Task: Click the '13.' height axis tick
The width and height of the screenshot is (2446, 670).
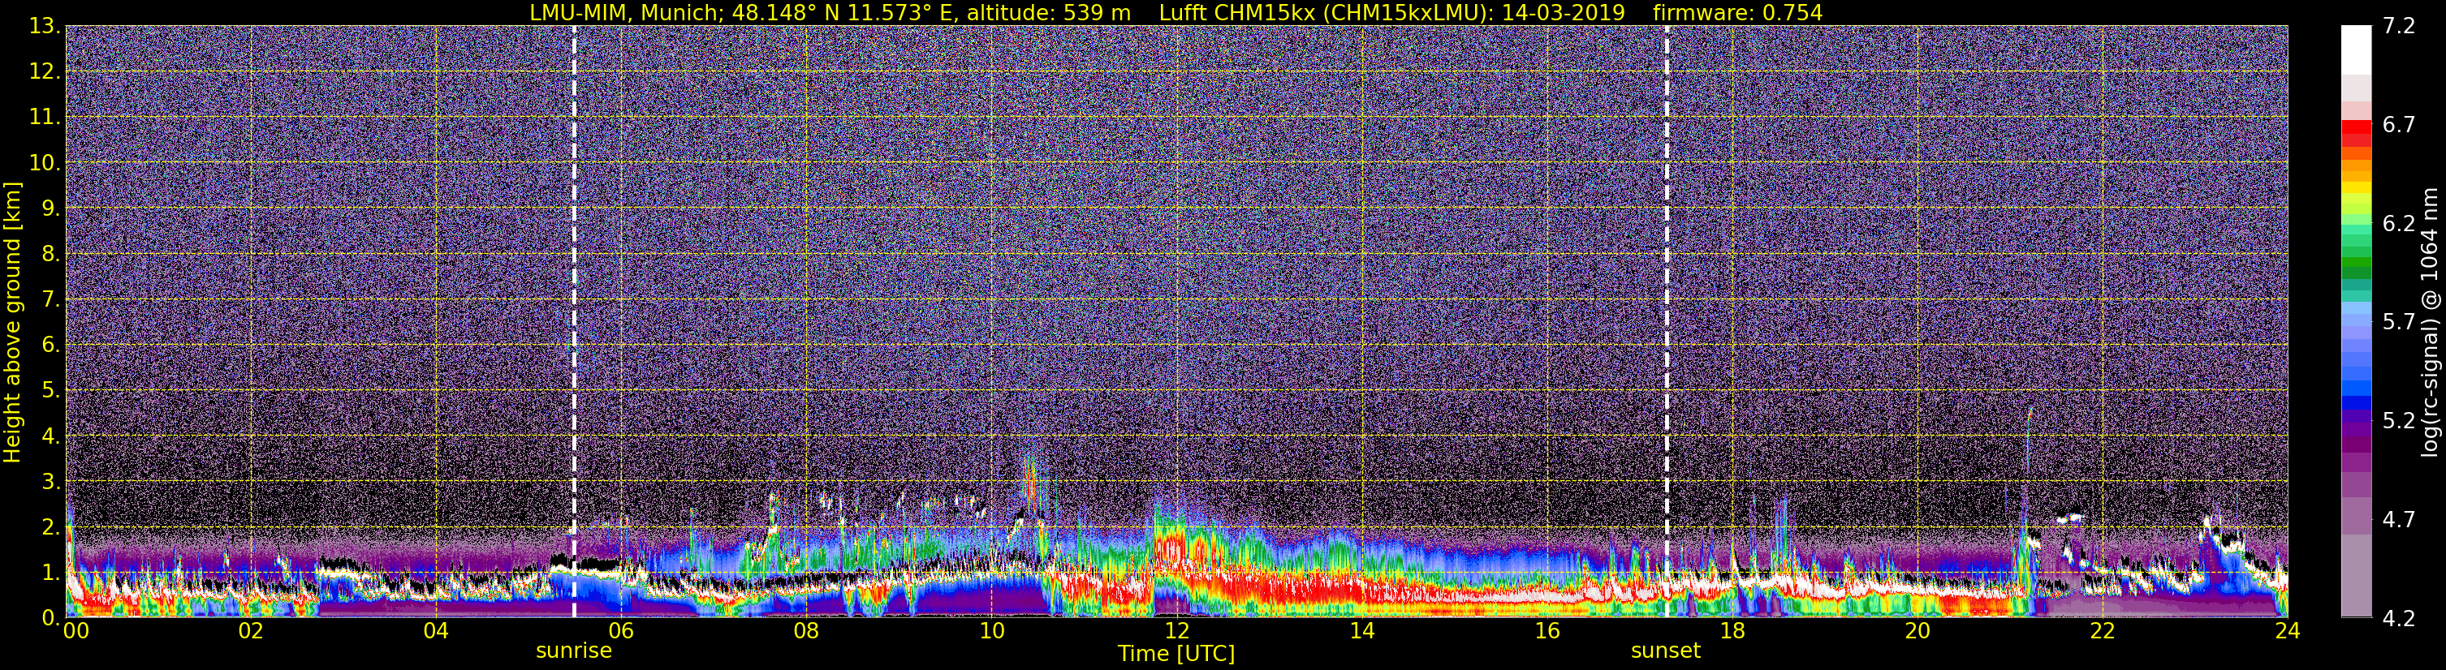Action: point(45,26)
